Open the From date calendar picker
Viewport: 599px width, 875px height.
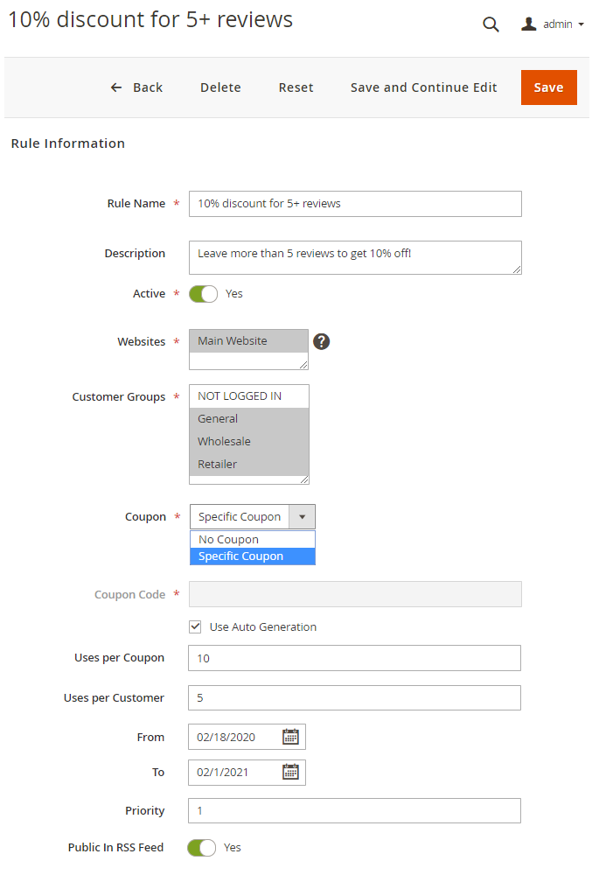tap(290, 737)
